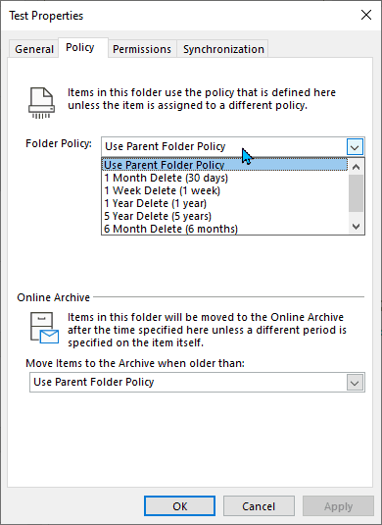The width and height of the screenshot is (382, 525).
Task: Switch to the General tab
Action: point(34,49)
